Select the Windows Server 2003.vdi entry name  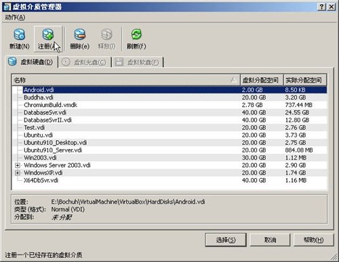tap(57, 165)
